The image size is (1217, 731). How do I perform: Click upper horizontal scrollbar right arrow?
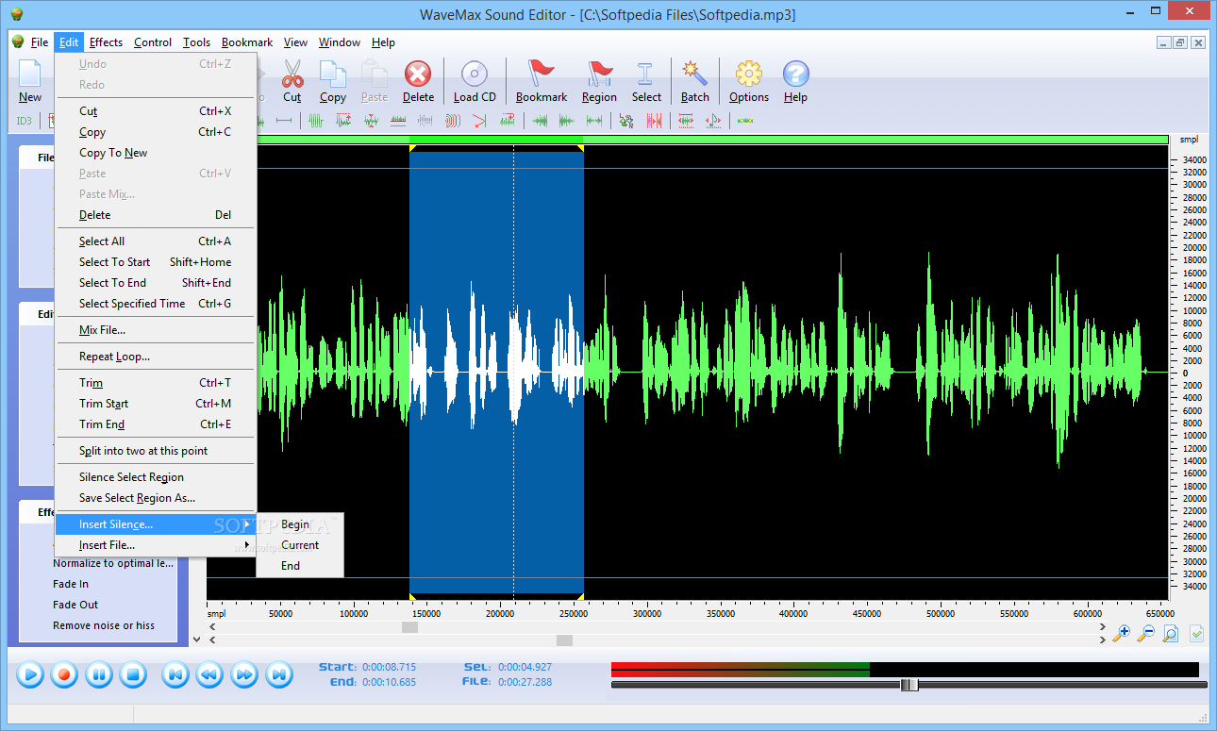click(x=1101, y=626)
